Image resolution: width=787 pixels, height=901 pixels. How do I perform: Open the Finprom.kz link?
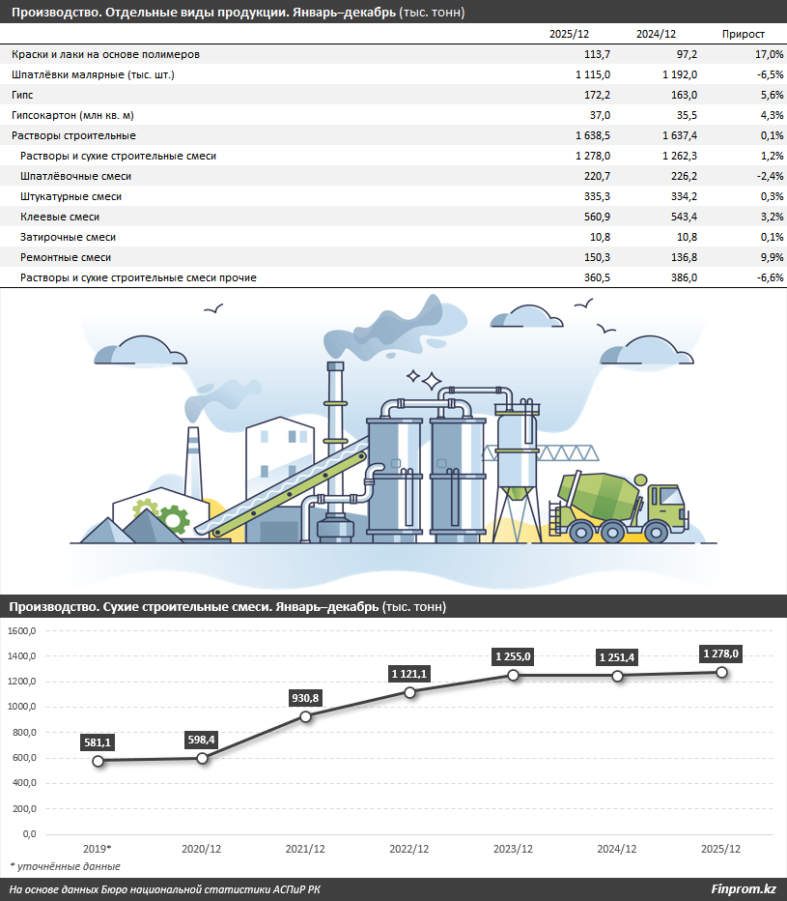point(744,889)
